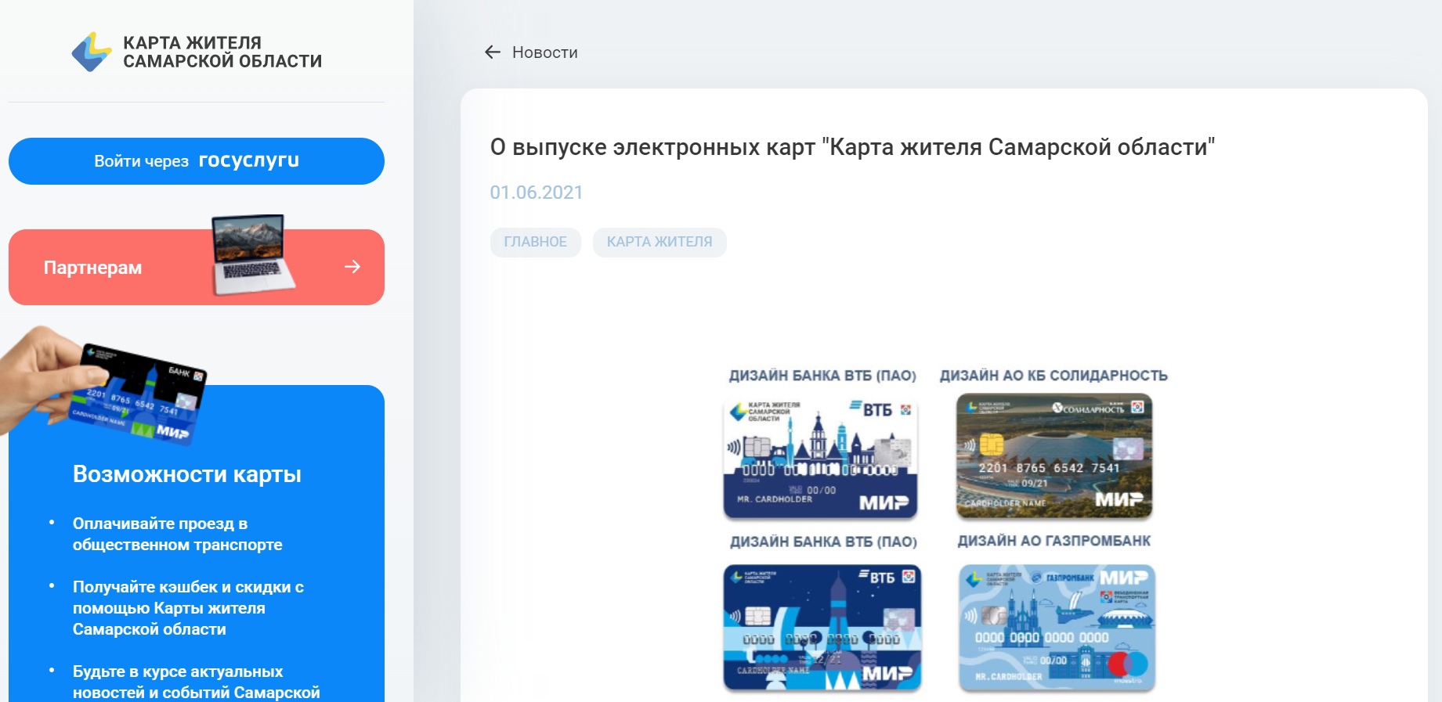Log in via Войти через госуслуги button
The image size is (1442, 702).
(x=197, y=161)
